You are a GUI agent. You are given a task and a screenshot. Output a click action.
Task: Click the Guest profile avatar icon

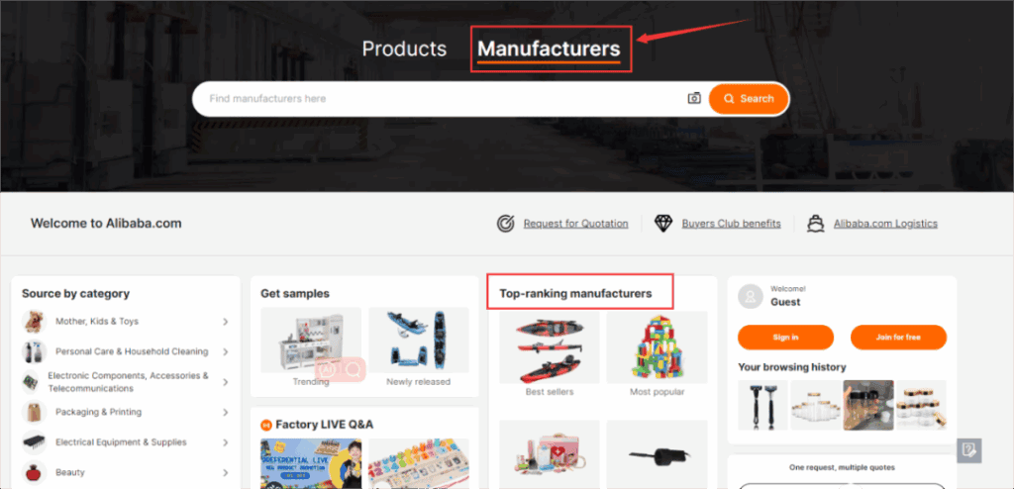(x=751, y=297)
